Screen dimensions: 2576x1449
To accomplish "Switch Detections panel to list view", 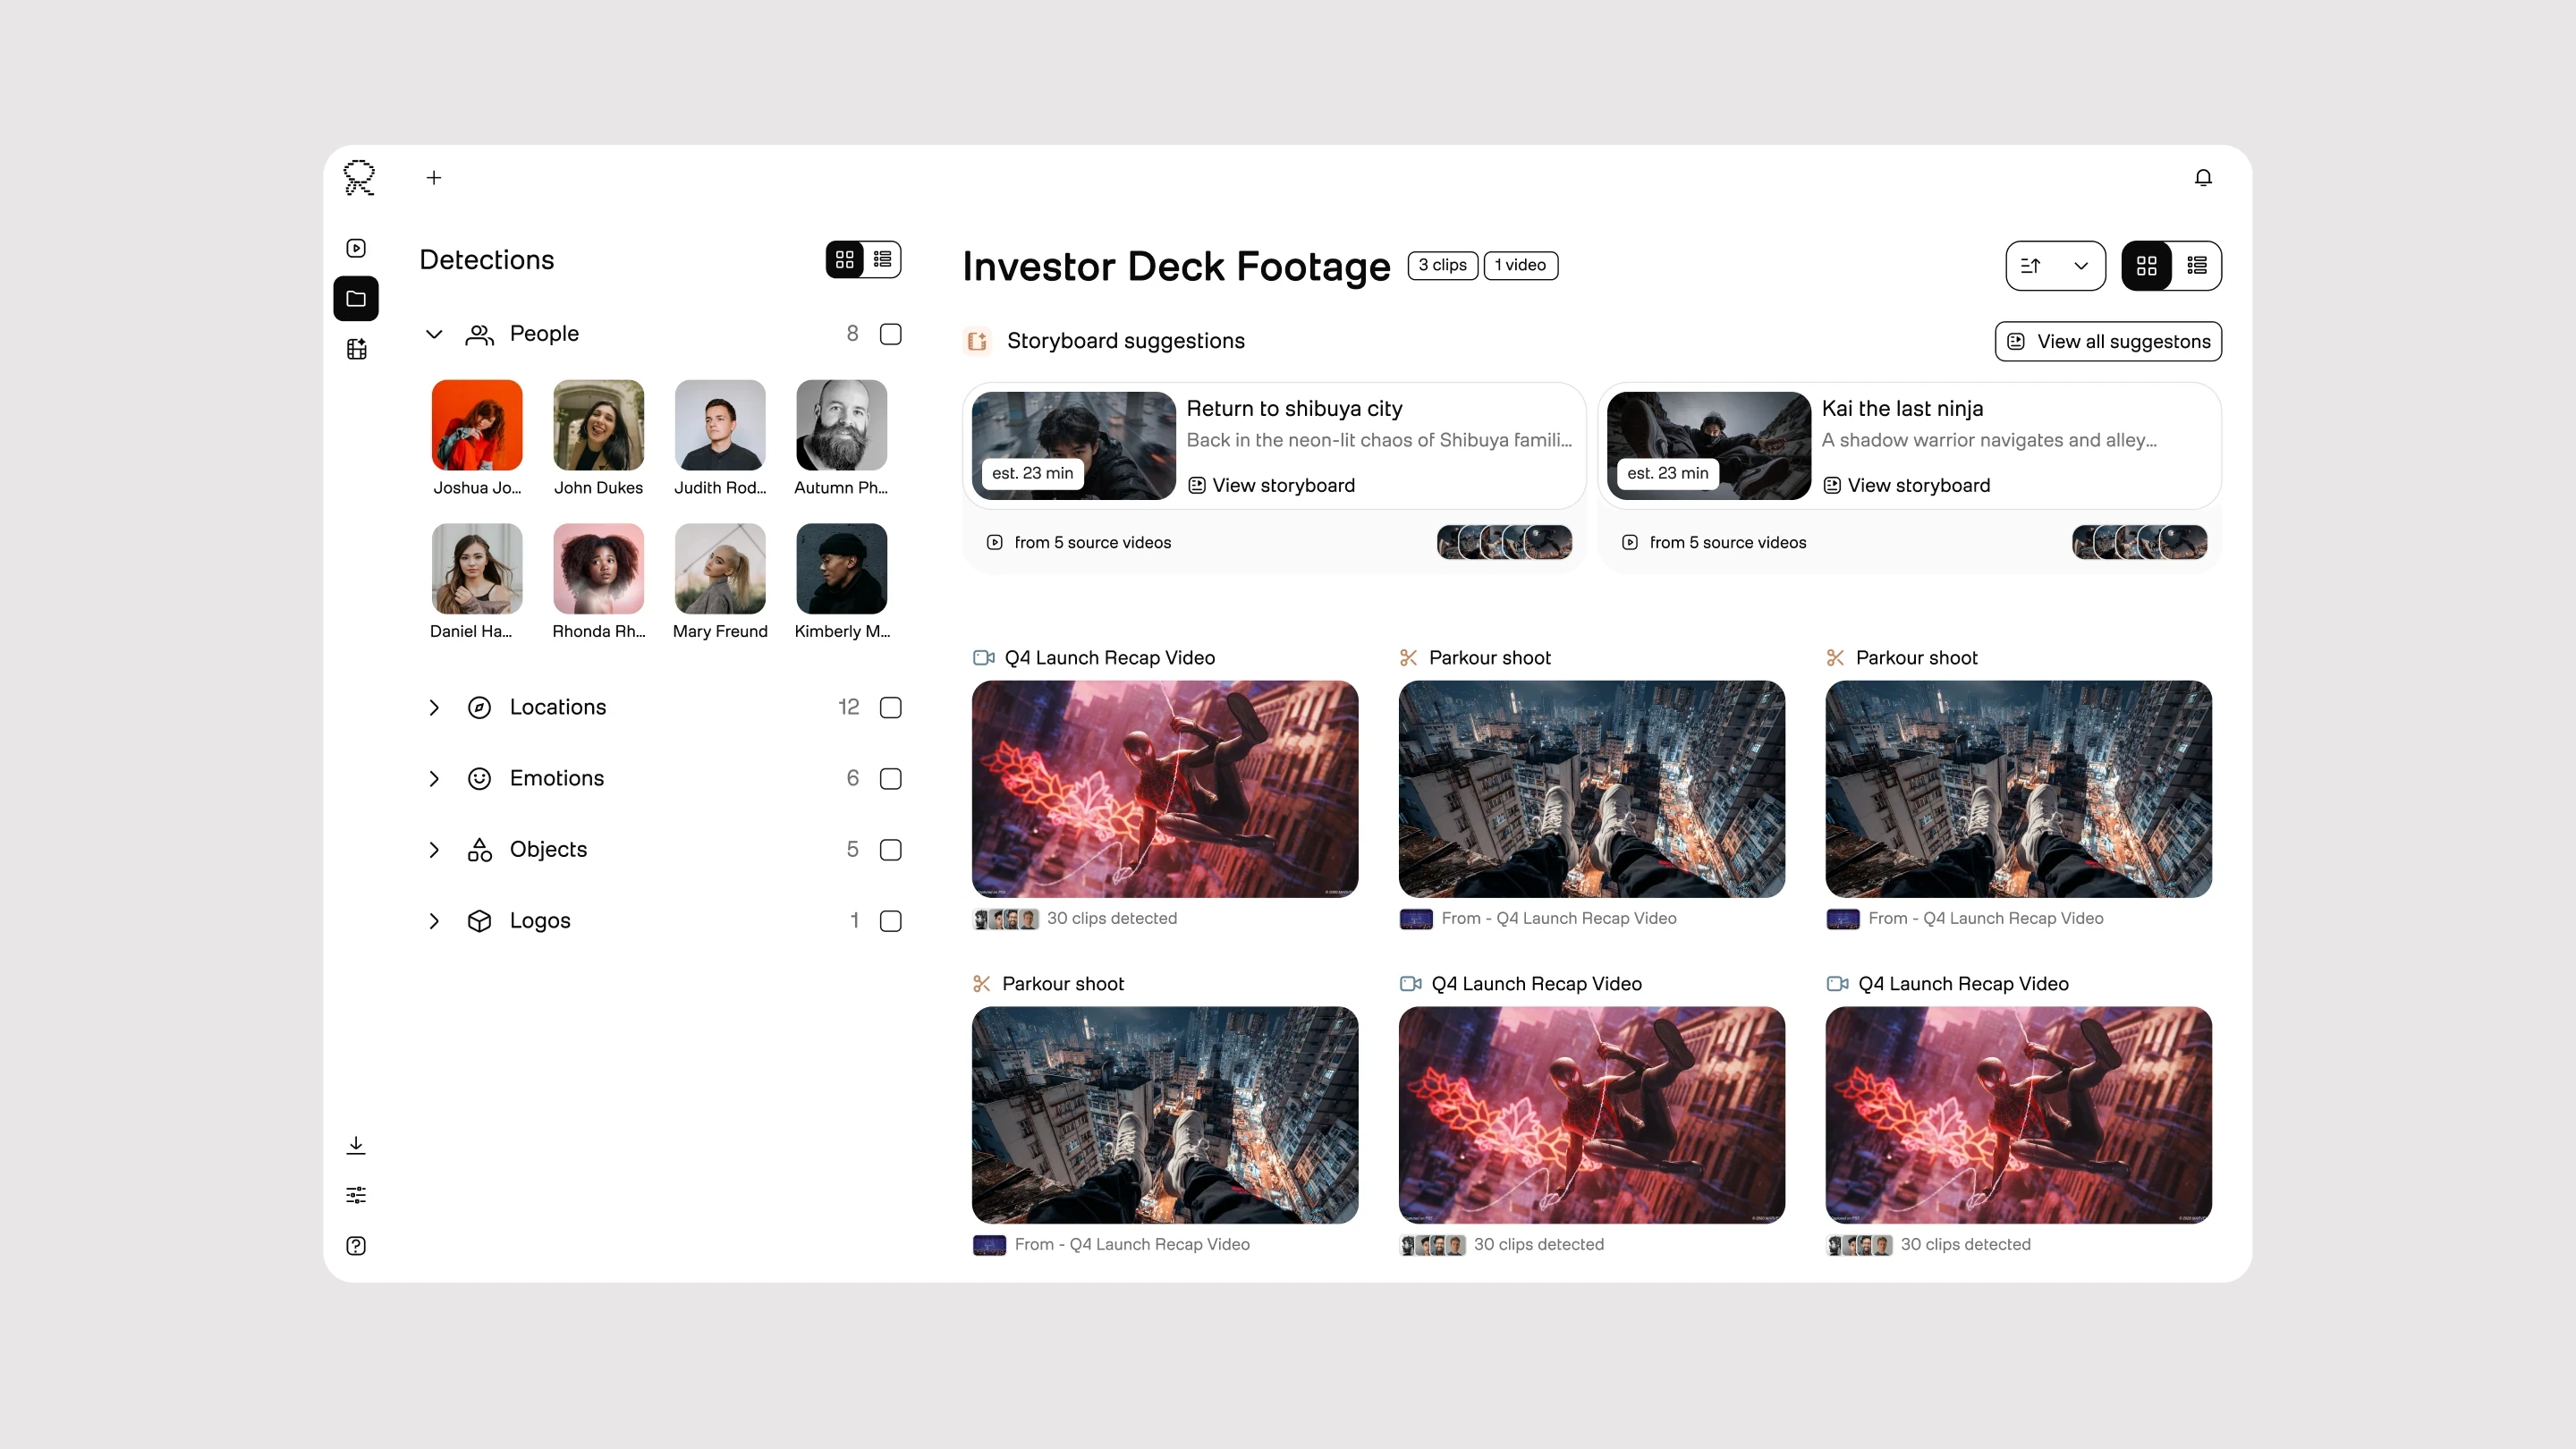I will pyautogui.click(x=882, y=260).
